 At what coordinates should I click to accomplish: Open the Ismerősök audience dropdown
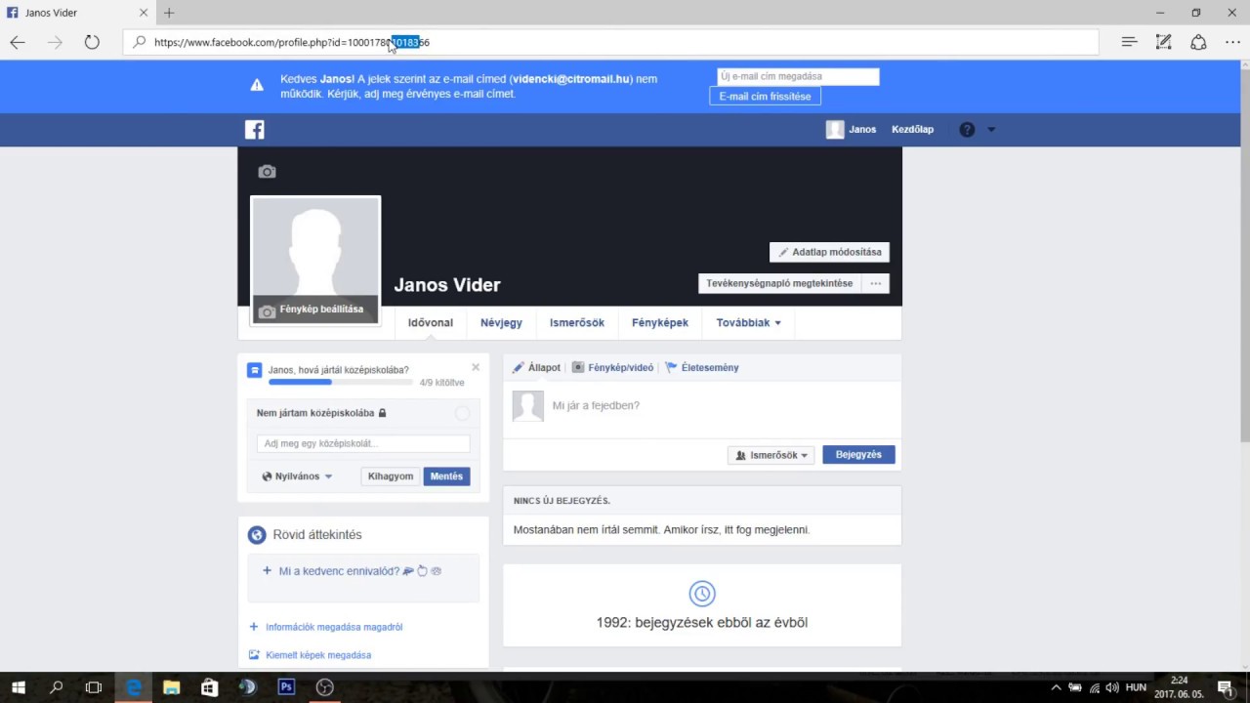[771, 455]
